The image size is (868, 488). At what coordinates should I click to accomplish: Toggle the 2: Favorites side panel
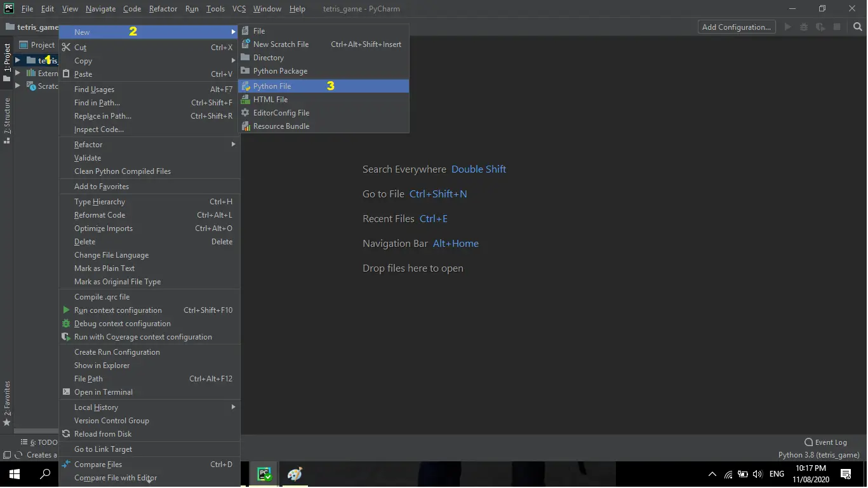[x=7, y=402]
